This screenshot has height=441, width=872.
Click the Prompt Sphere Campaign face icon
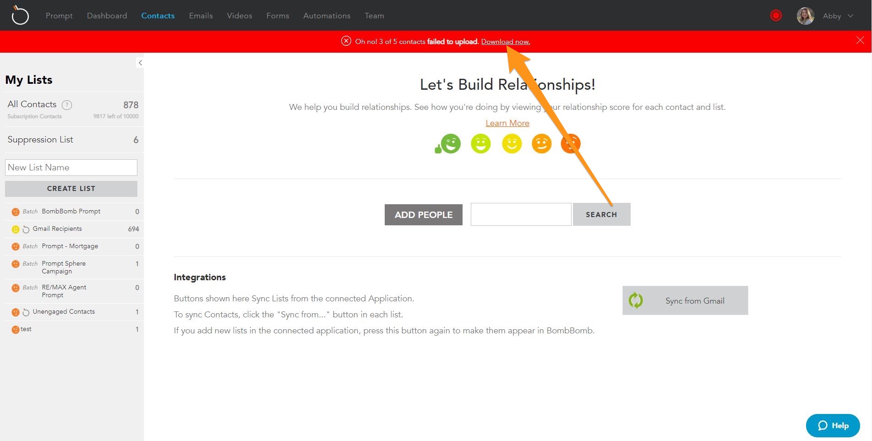click(x=16, y=264)
